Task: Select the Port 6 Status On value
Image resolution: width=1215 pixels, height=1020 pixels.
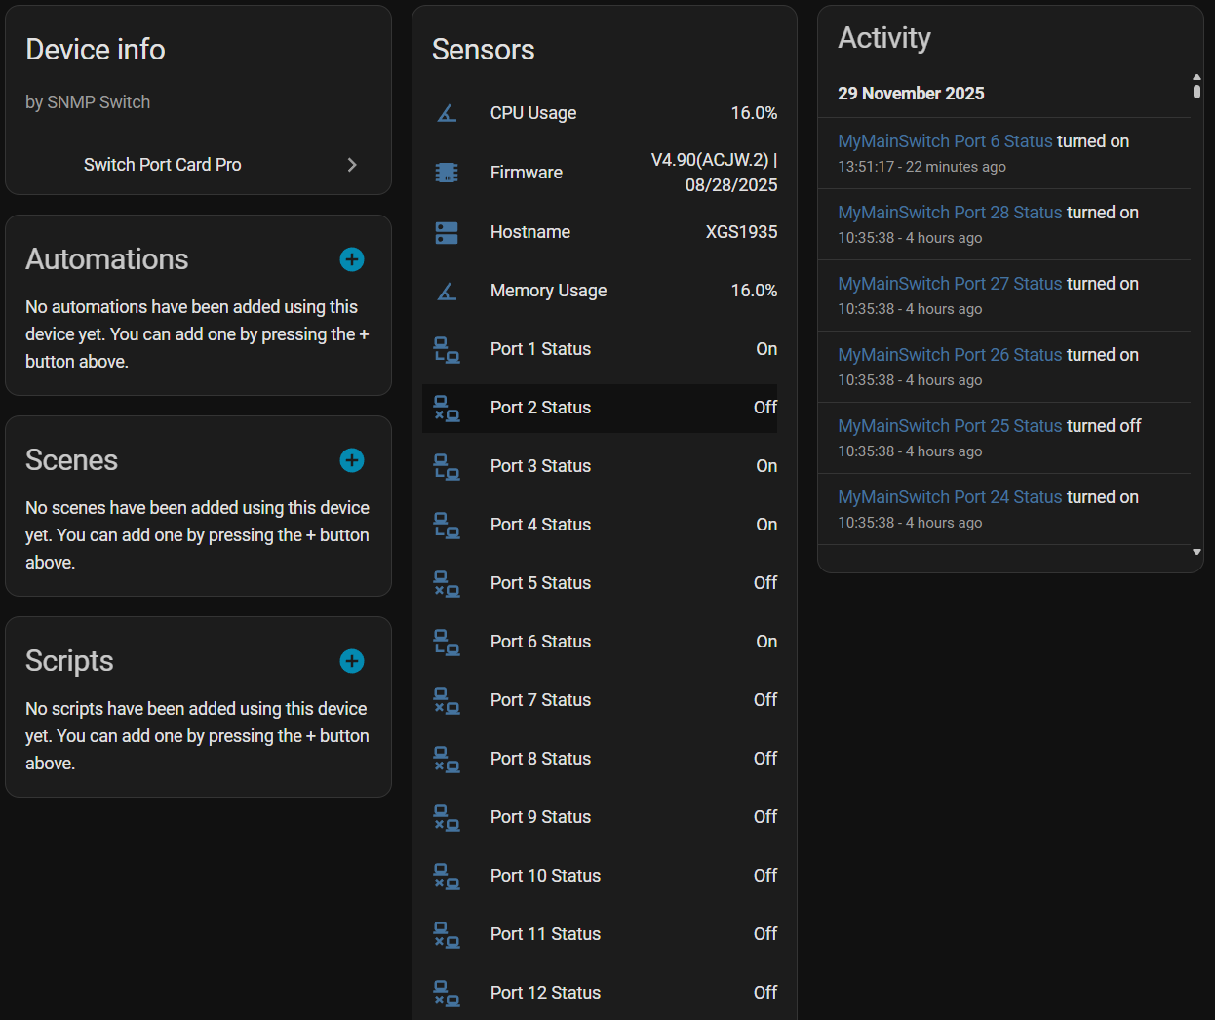Action: (x=766, y=642)
